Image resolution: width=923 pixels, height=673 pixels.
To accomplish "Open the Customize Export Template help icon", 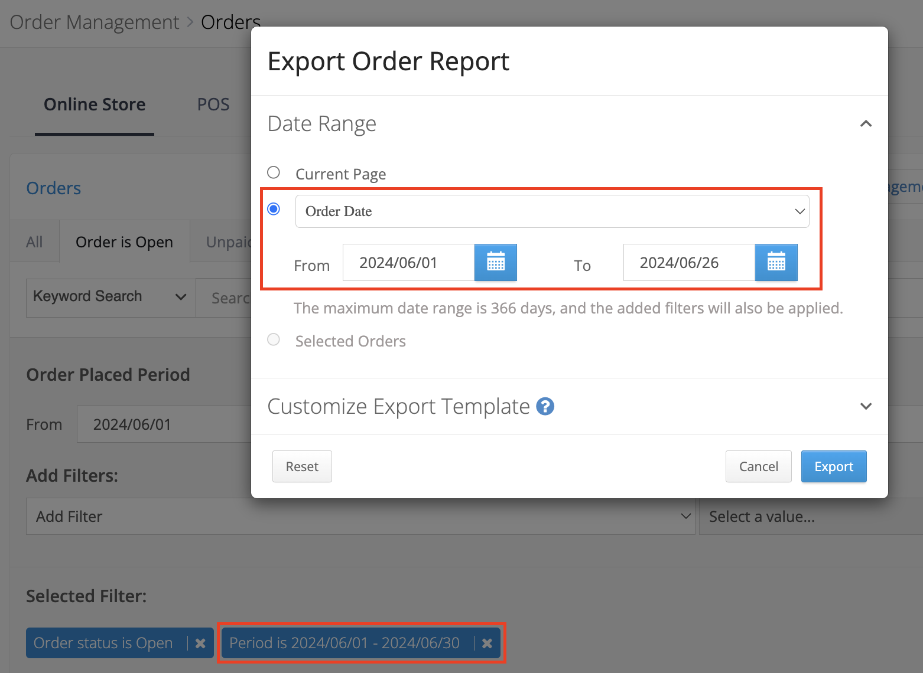I will tap(545, 406).
